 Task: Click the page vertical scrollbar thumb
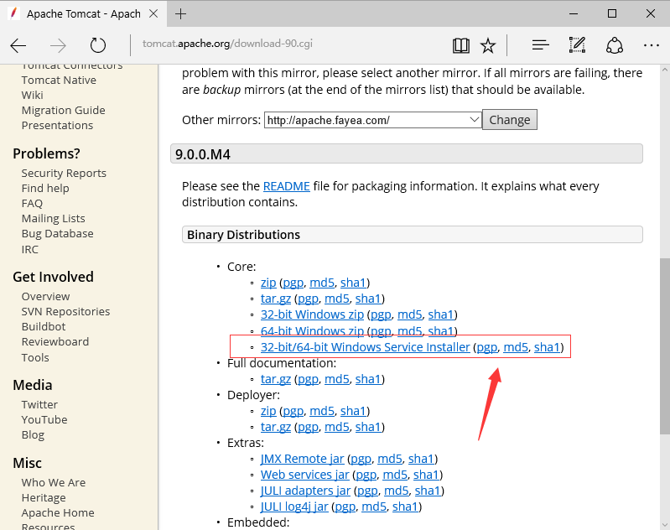pyautogui.click(x=665, y=346)
